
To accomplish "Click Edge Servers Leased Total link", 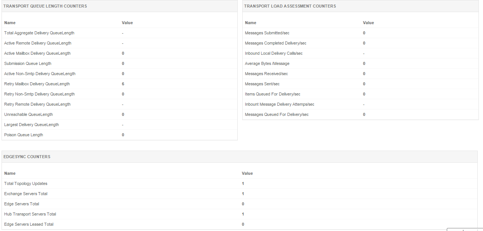I will click(x=29, y=225).
